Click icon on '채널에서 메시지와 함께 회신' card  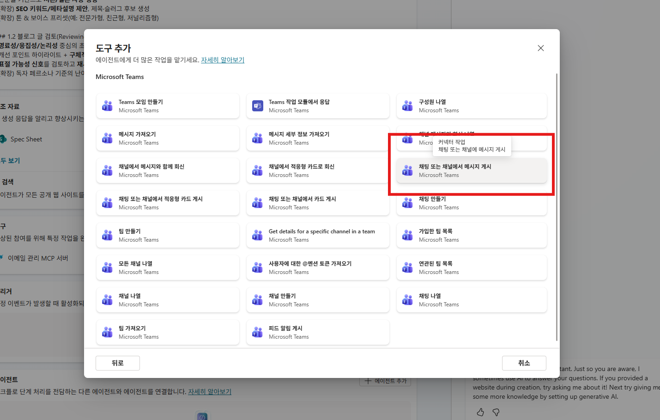107,170
